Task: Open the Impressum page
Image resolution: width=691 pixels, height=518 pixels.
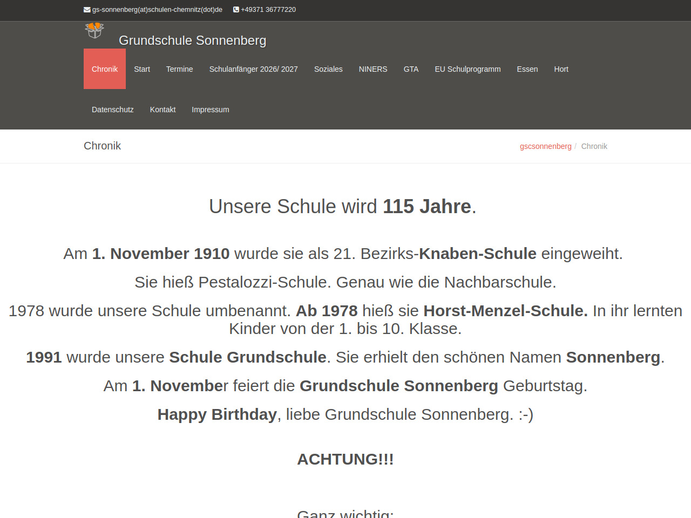Action: (x=210, y=110)
